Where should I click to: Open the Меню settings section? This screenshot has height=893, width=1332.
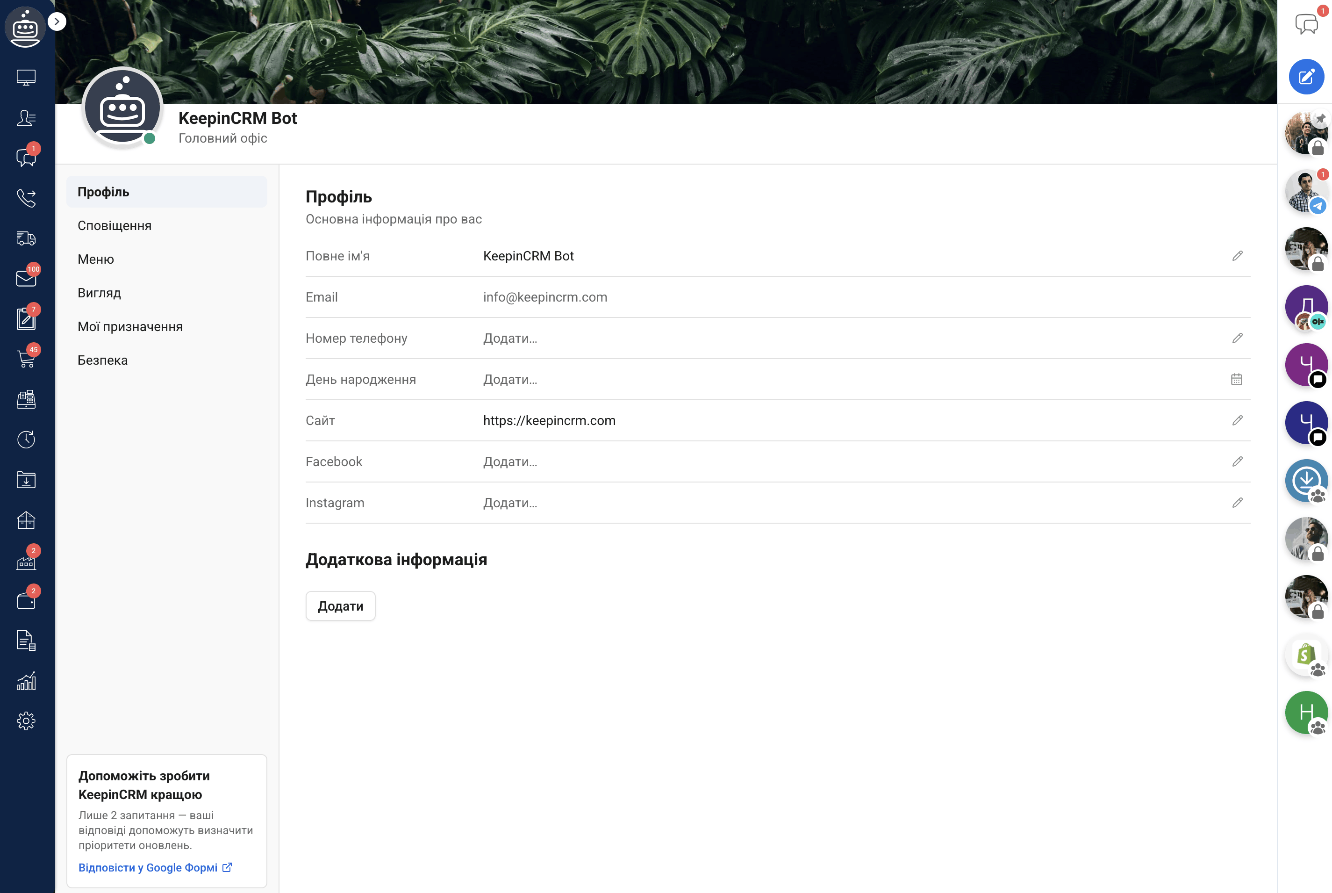click(167, 259)
